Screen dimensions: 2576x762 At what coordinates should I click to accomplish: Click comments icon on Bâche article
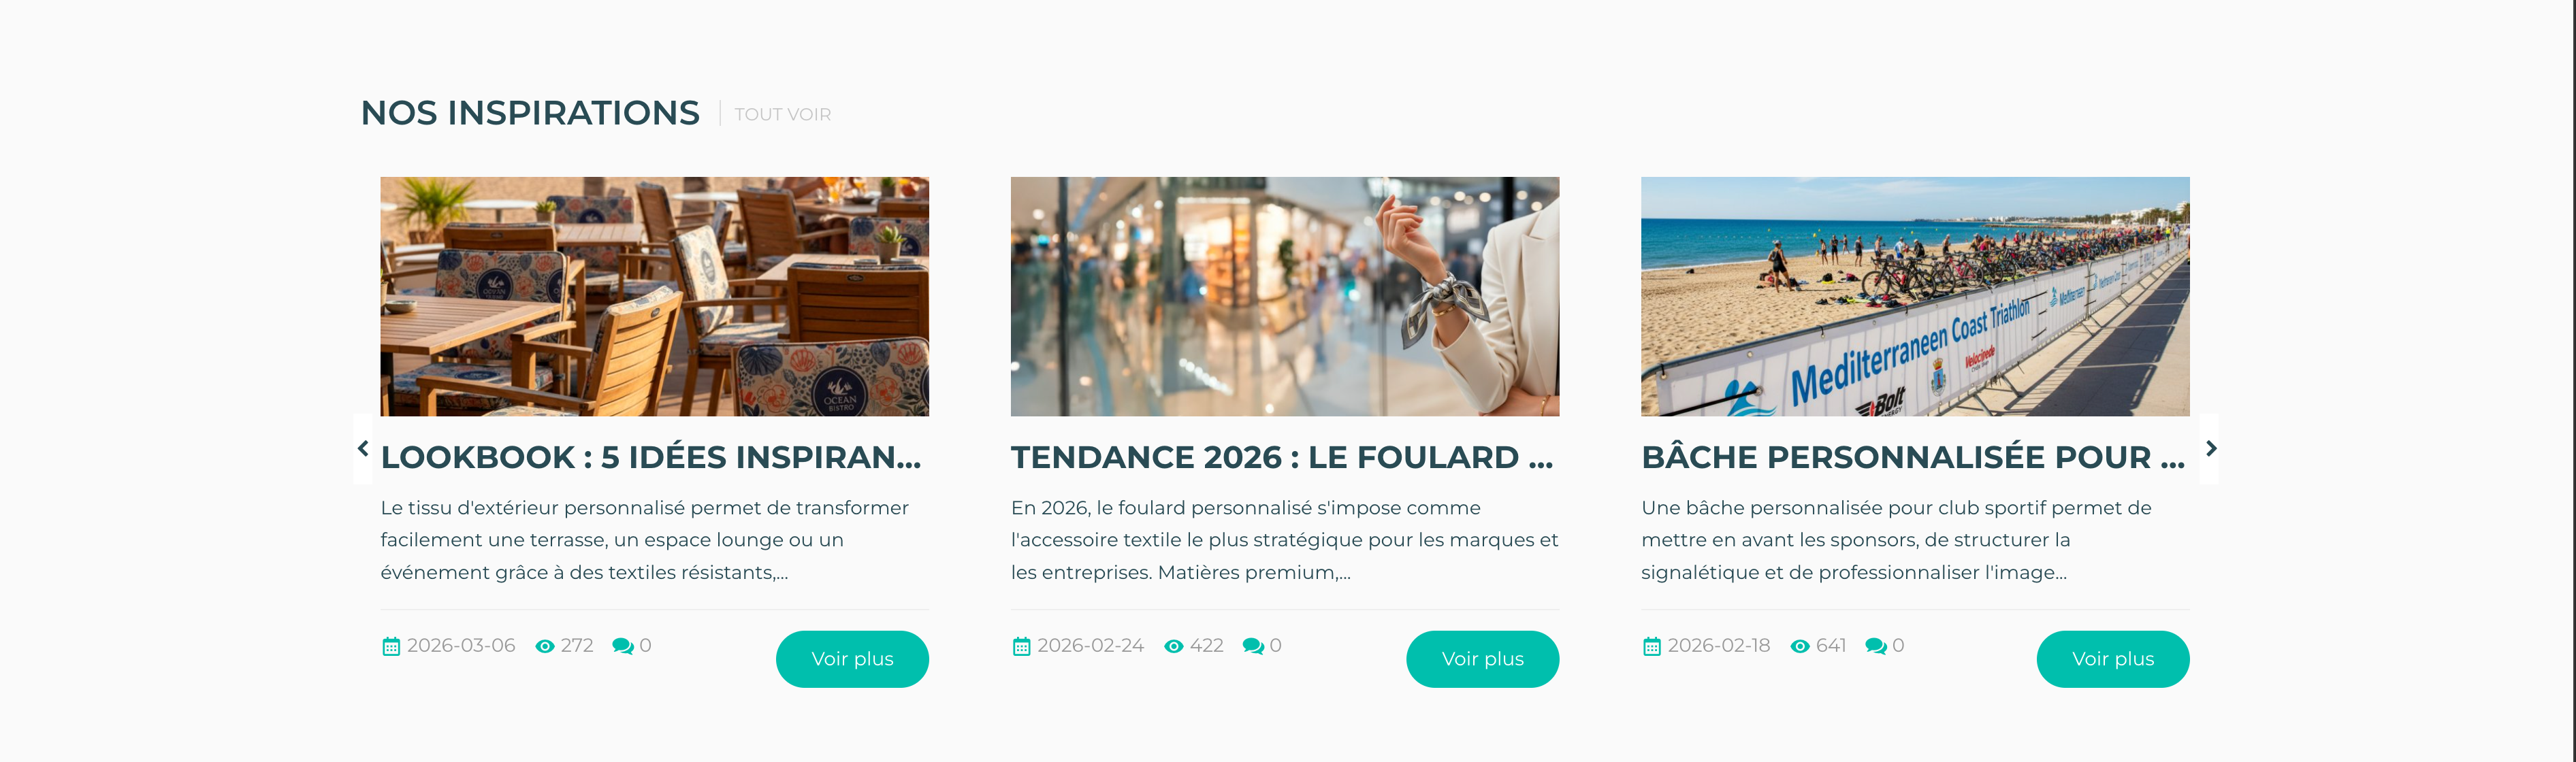[1876, 647]
